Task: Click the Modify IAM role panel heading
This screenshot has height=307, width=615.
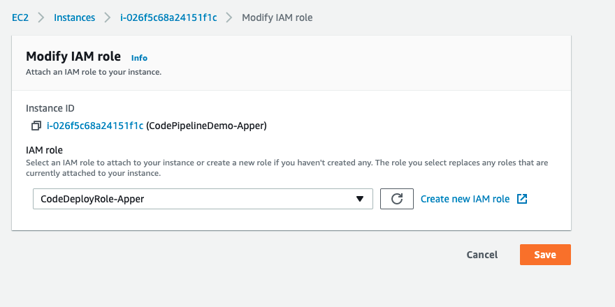Action: coord(73,57)
